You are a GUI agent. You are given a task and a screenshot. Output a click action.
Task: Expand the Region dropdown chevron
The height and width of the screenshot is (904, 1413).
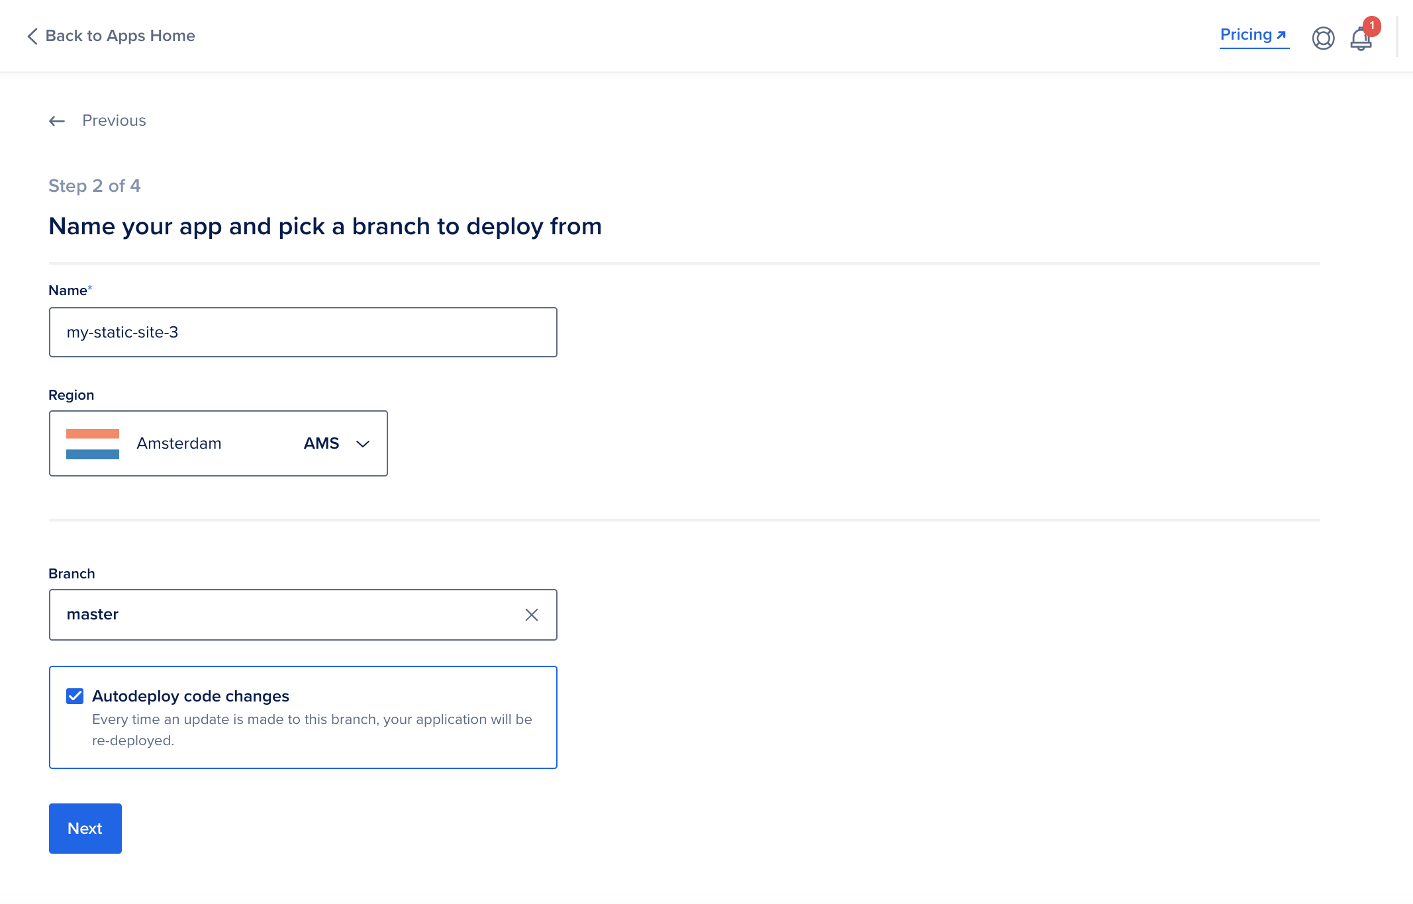pos(363,444)
